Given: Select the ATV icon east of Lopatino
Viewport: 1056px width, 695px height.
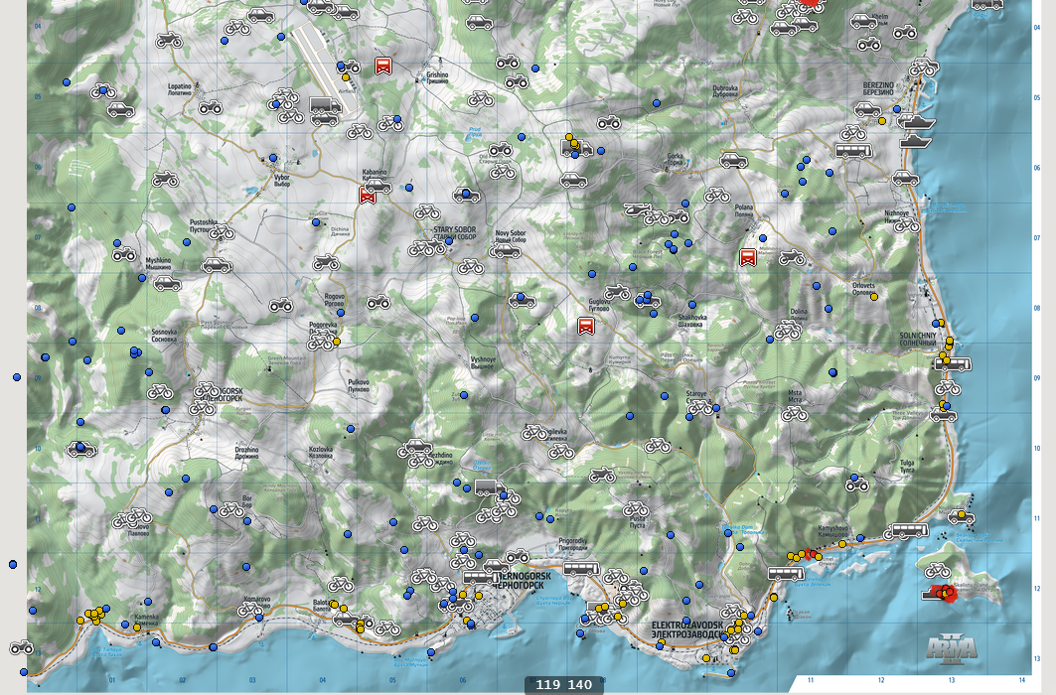Looking at the screenshot, I should tap(211, 107).
